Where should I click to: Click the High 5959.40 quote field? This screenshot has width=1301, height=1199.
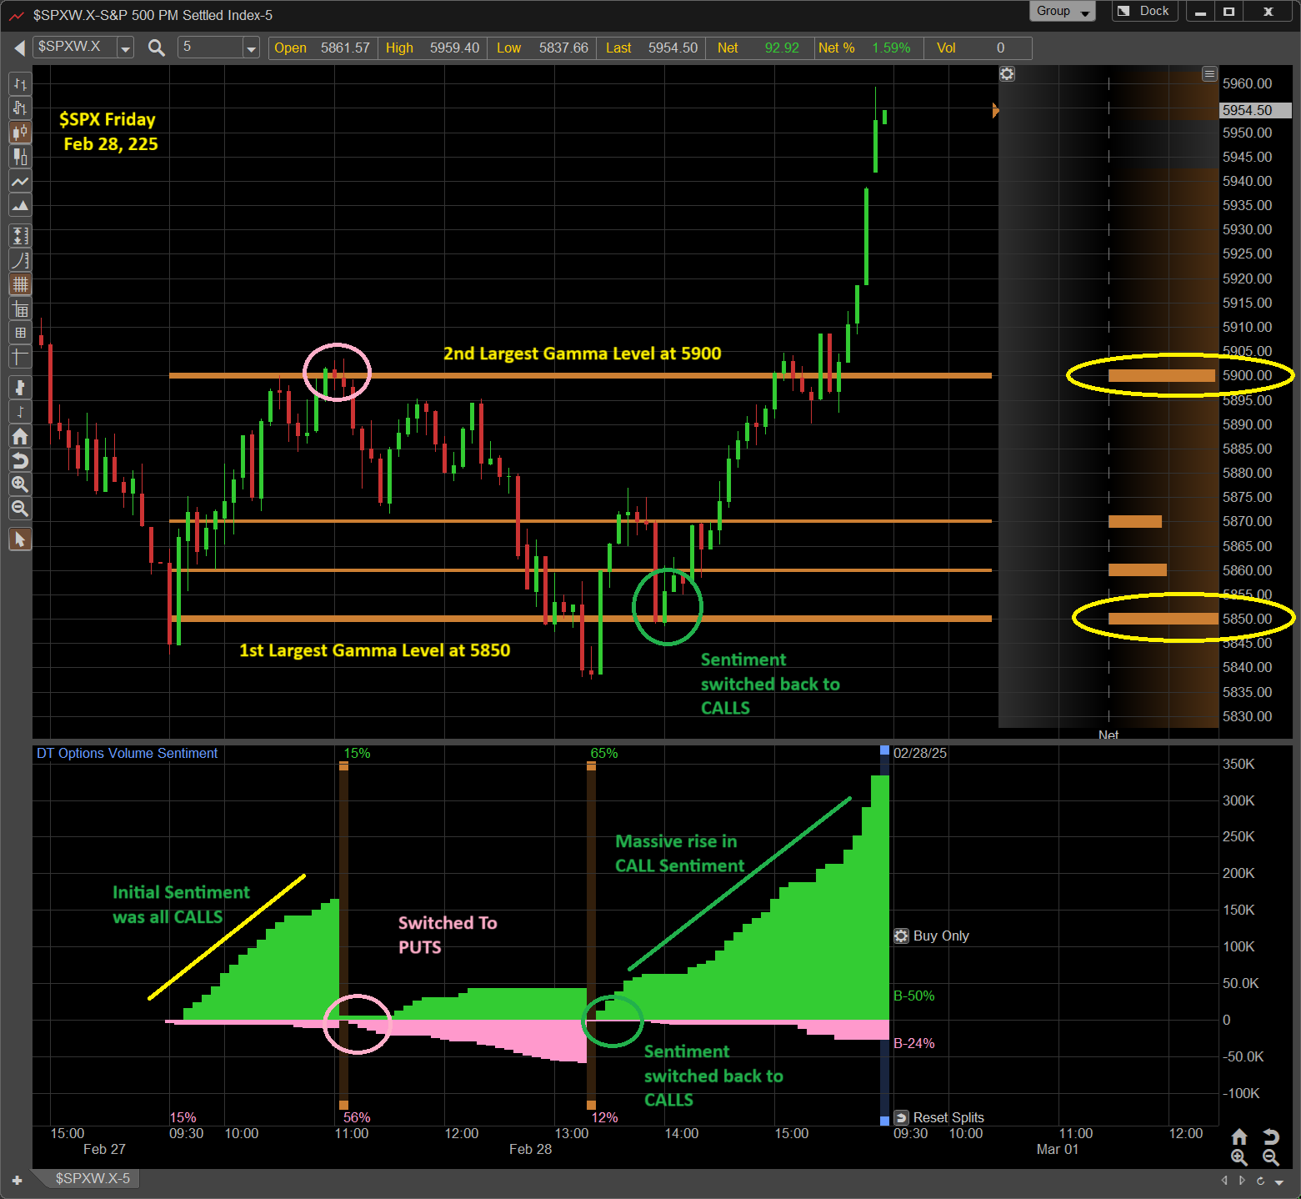pyautogui.click(x=433, y=48)
